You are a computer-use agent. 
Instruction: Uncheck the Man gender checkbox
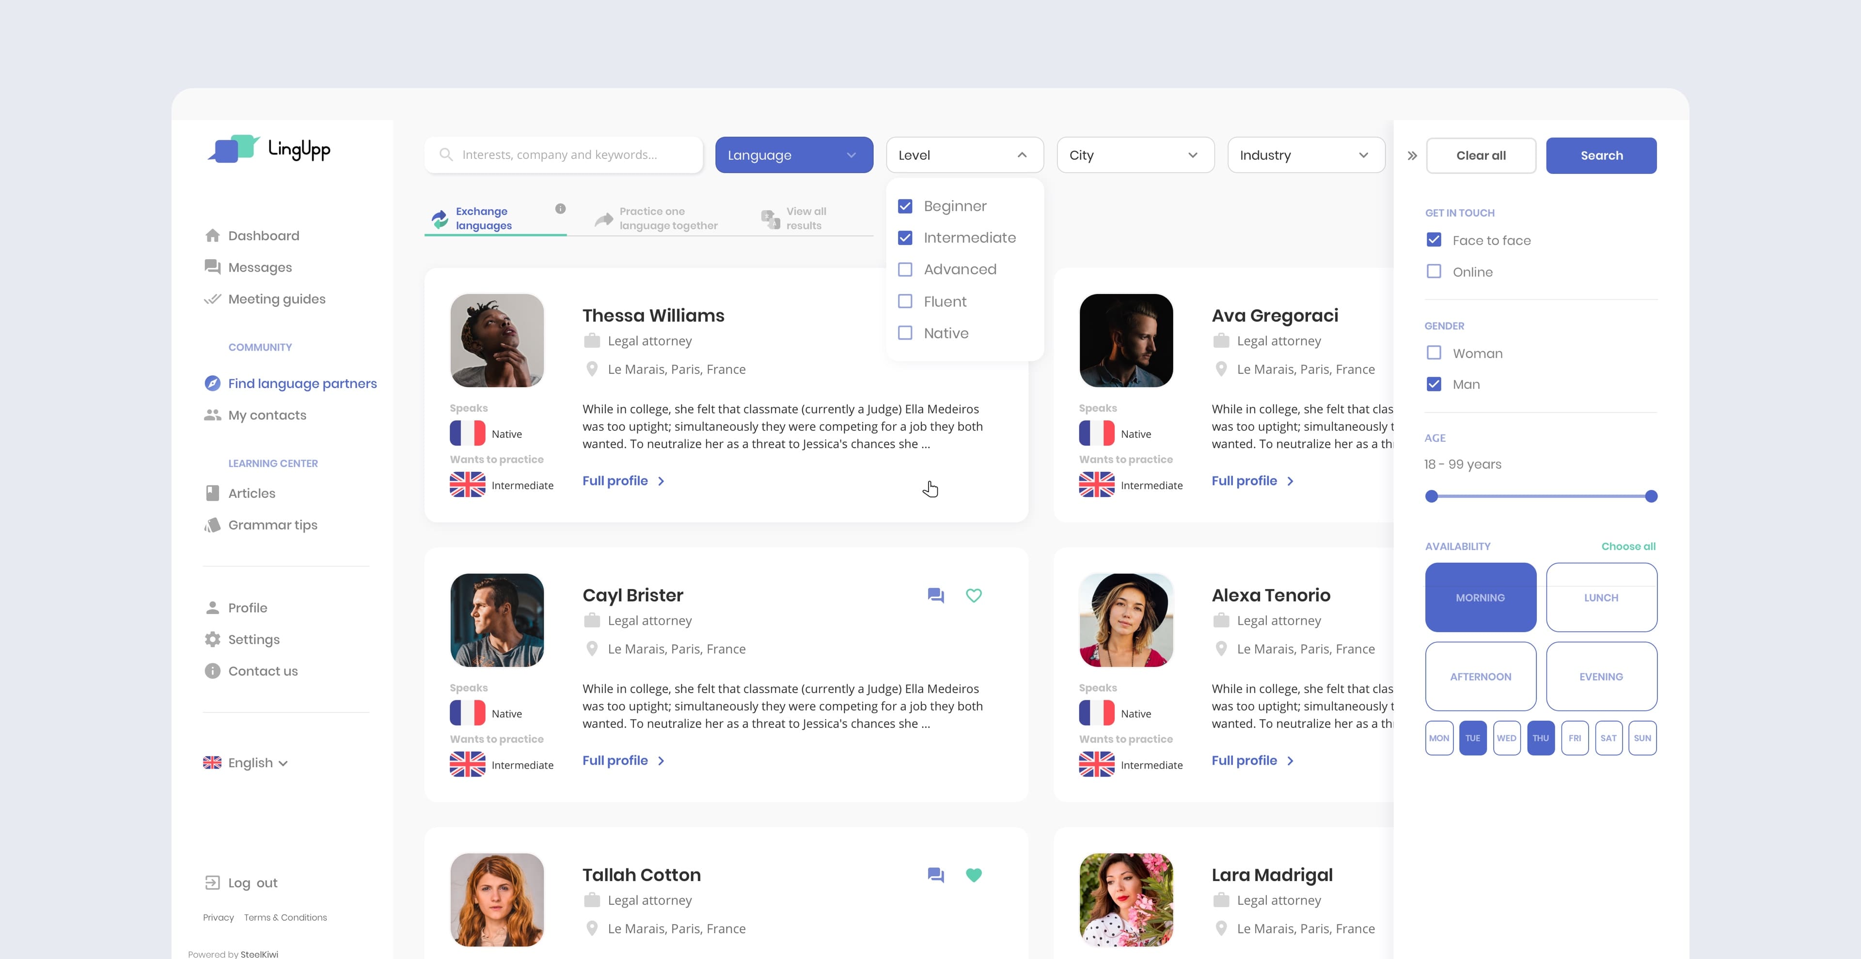pyautogui.click(x=1434, y=384)
